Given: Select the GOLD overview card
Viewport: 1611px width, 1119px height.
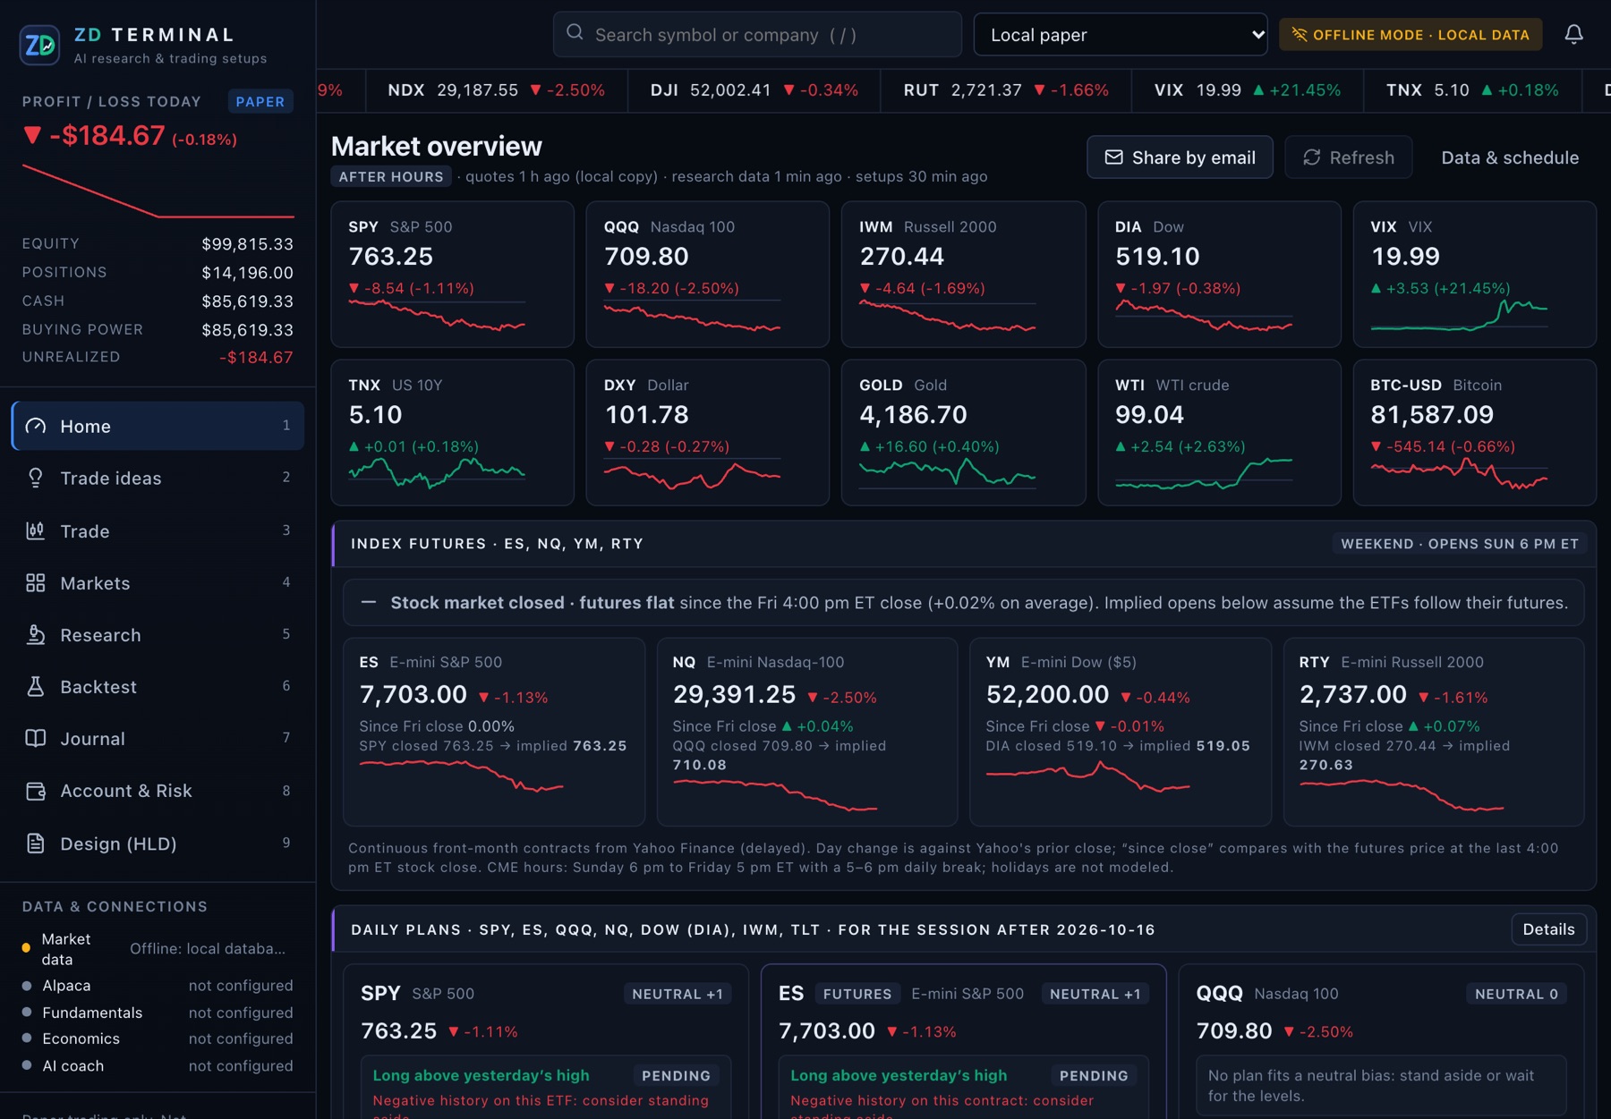Looking at the screenshot, I should pyautogui.click(x=963, y=433).
